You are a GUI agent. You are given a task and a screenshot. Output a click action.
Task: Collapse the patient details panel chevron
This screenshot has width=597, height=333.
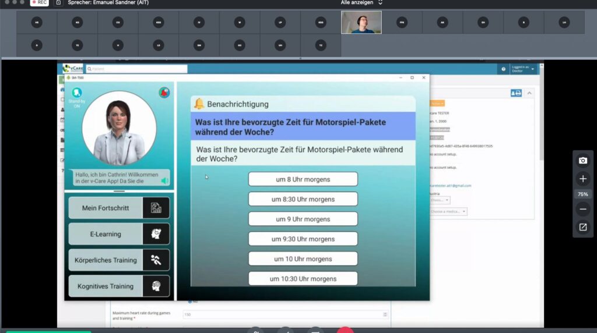(529, 93)
